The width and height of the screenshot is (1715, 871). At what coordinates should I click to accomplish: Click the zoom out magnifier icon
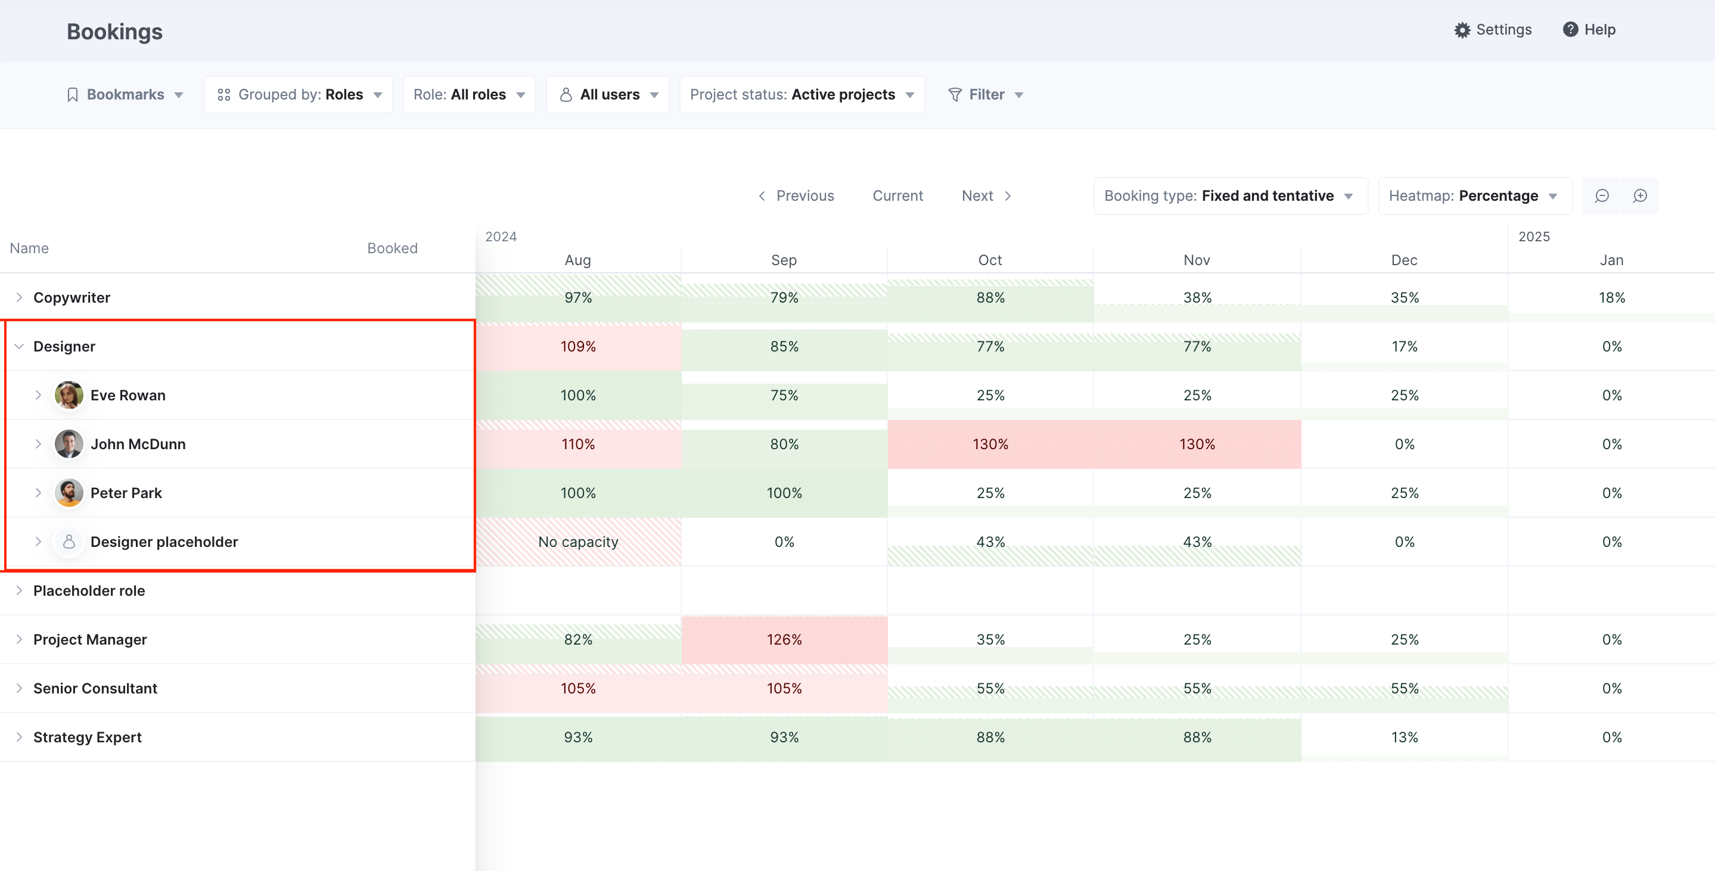tap(1602, 195)
